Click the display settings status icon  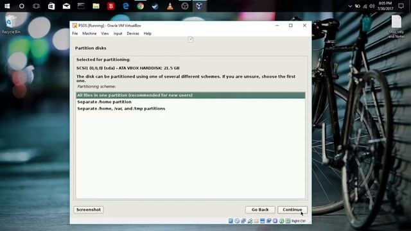click(x=263, y=221)
